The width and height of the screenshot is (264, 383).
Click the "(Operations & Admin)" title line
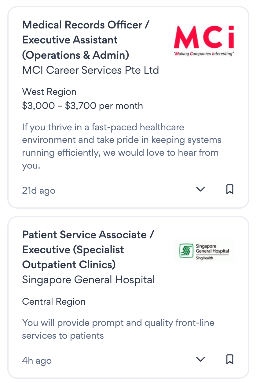(x=75, y=55)
